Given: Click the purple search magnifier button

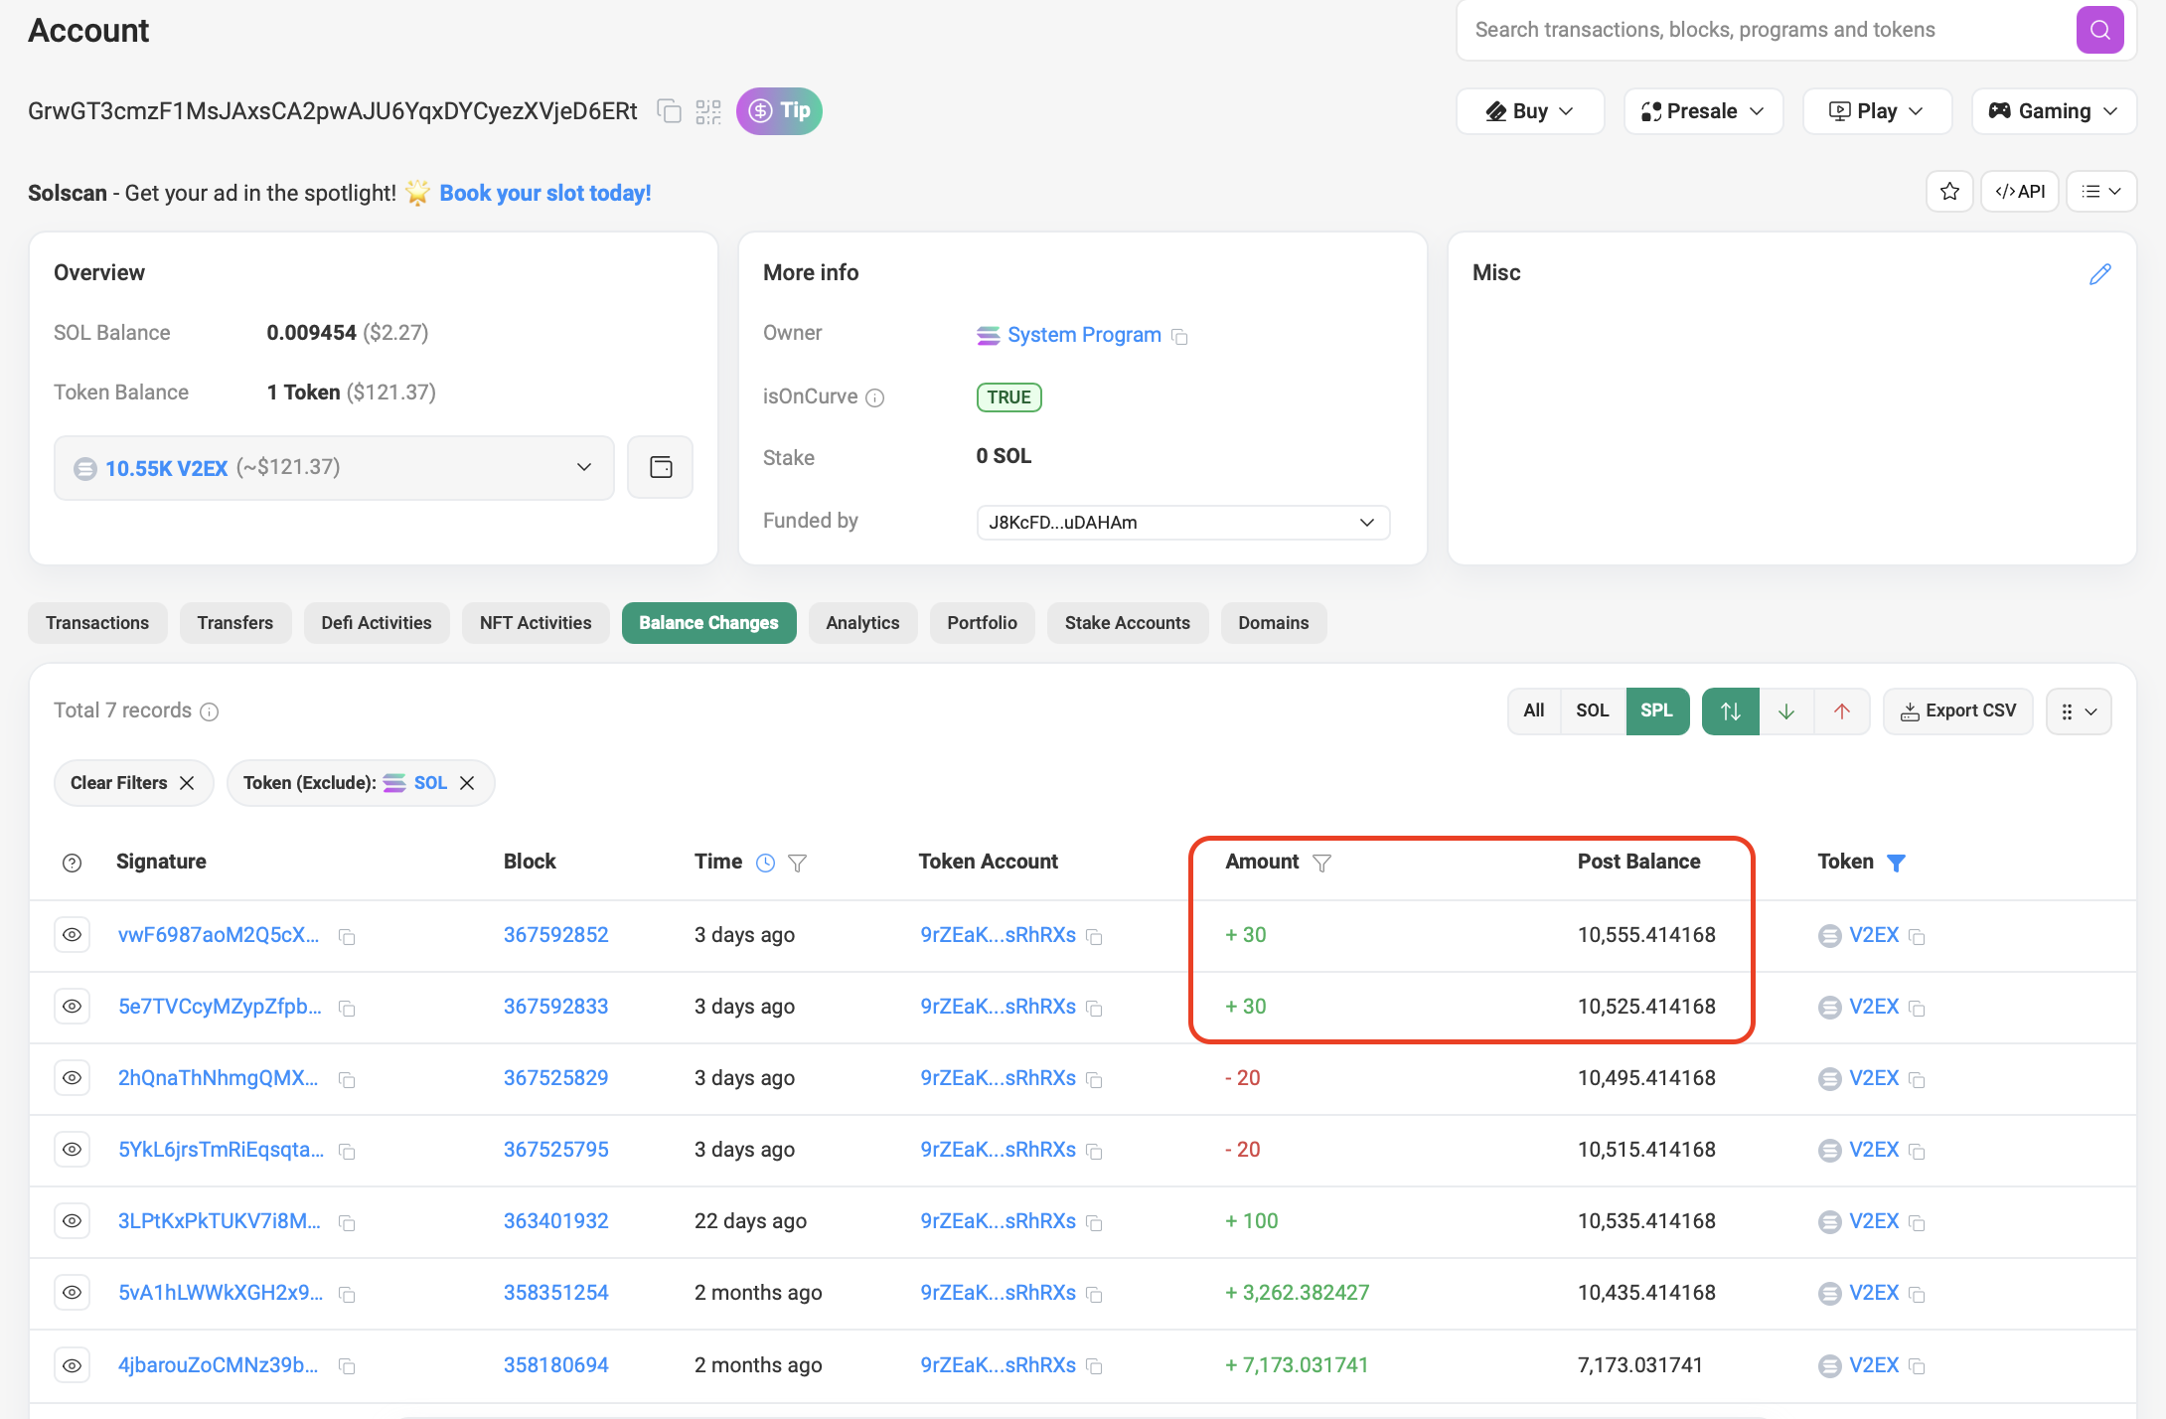Looking at the screenshot, I should [2098, 30].
